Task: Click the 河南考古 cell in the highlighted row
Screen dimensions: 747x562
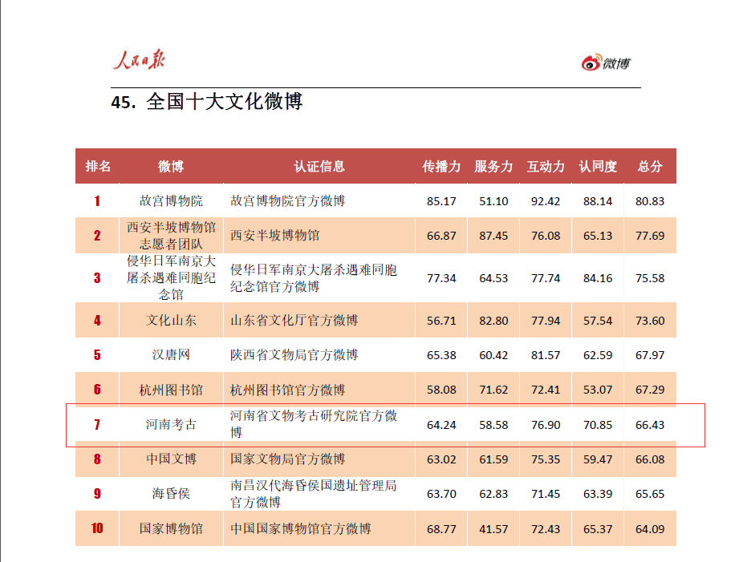Action: (x=171, y=425)
